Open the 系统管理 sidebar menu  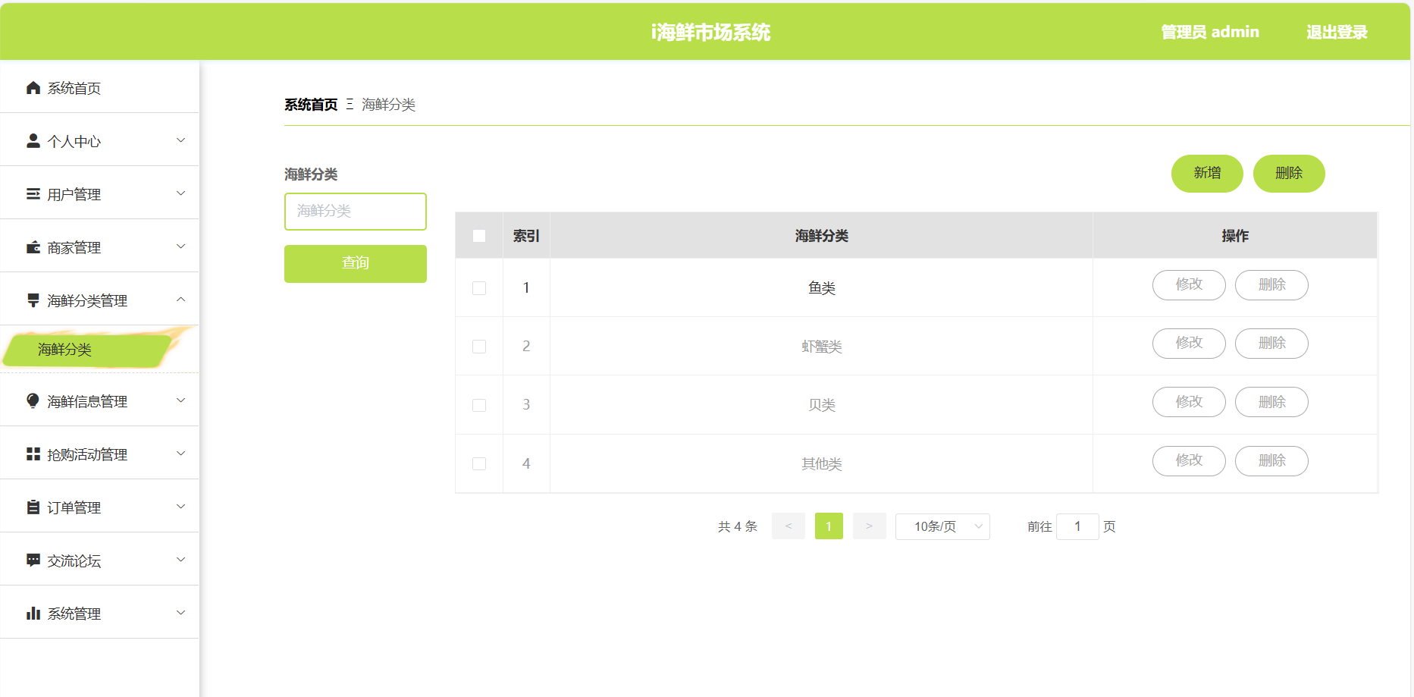[x=99, y=613]
